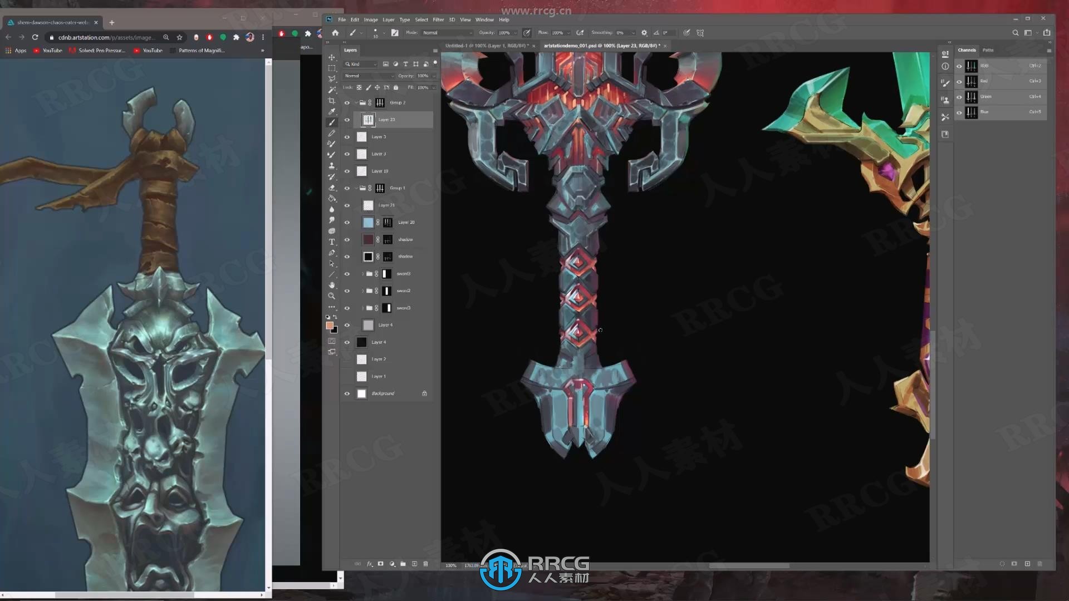This screenshot has width=1069, height=601.
Task: Open the Image menu
Action: (371, 19)
